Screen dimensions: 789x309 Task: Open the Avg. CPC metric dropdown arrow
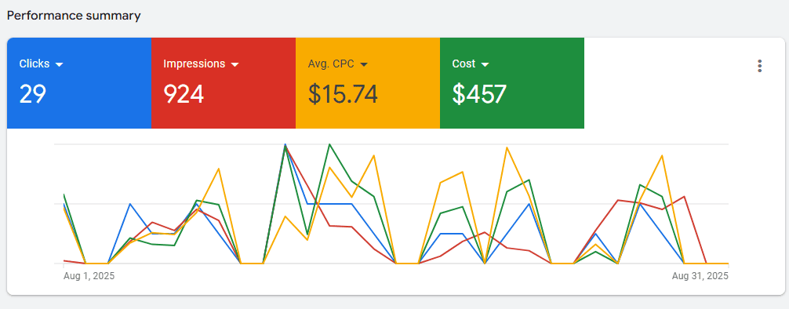coord(364,64)
